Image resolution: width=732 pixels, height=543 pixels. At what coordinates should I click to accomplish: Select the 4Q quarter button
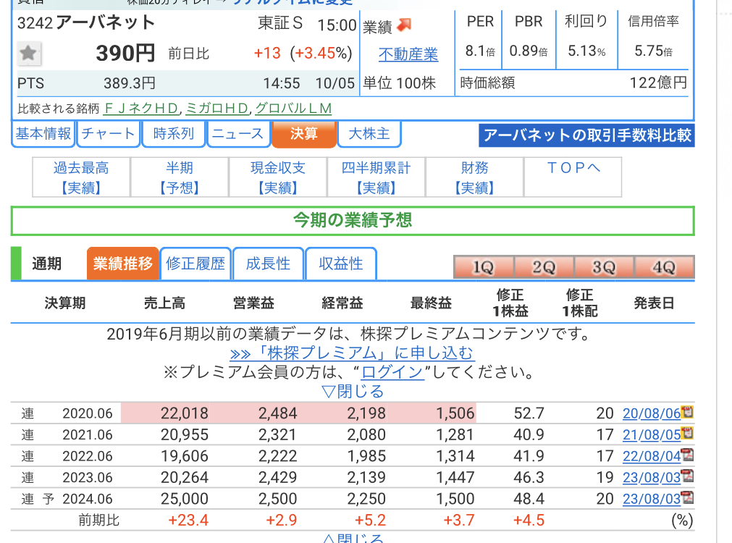665,267
